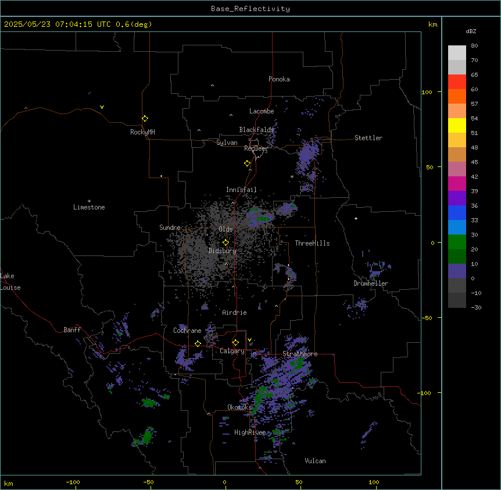Screen dimensions: 501x490
Task: Click the Limestone label
Action: pos(89,207)
